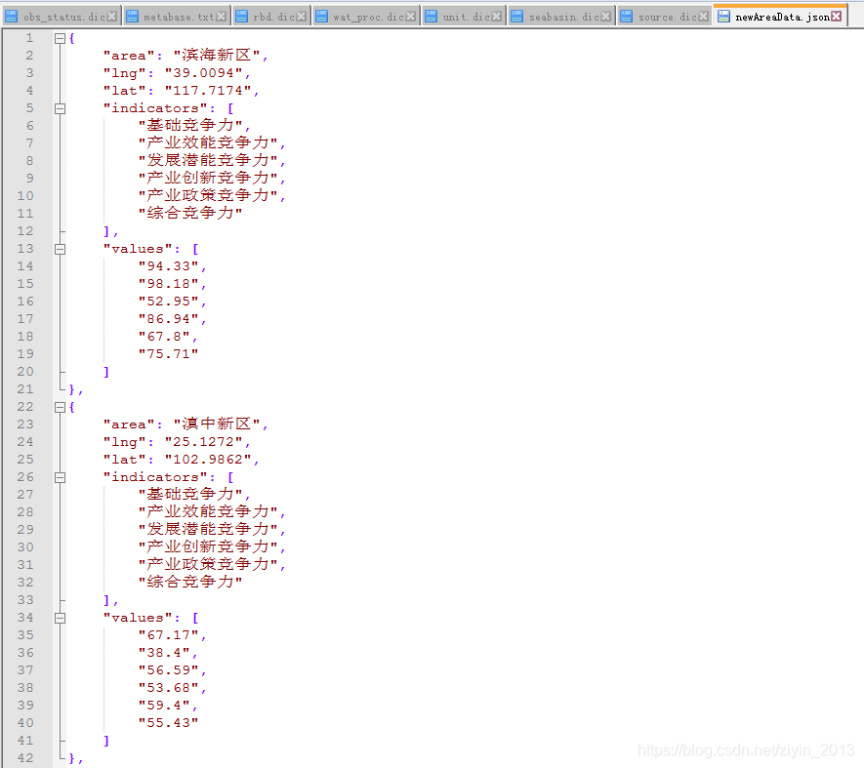864x768 pixels.
Task: Click the value "94.33"
Action: 169,266
